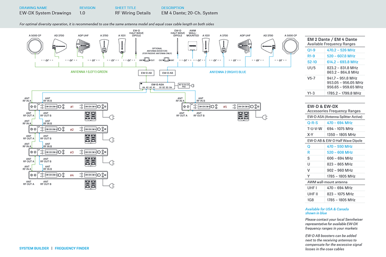386x257 pixels.
Task: Click the NT 12-35 CS PSU box
Action: point(184,86)
